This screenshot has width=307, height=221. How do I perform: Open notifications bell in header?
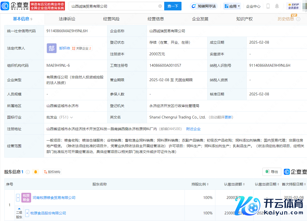(x=277, y=6)
